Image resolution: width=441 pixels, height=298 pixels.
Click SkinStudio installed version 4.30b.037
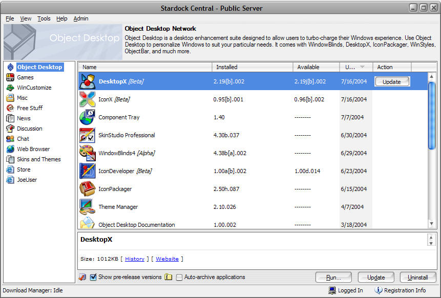click(226, 135)
